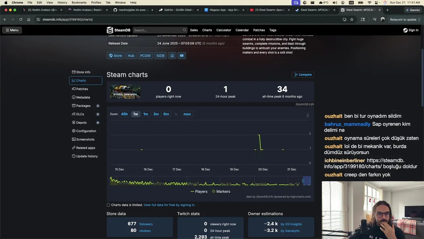Open the Patches nav item in header

click(259, 30)
